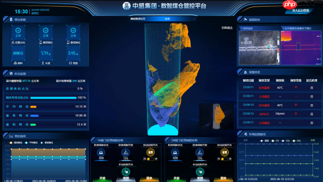
Task: Open the infrared thermal image thumbnail
Action: pyautogui.click(x=301, y=48)
